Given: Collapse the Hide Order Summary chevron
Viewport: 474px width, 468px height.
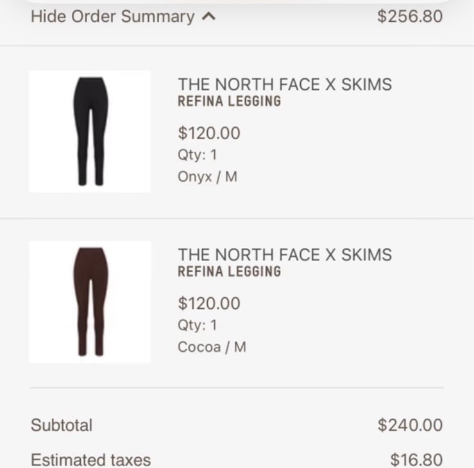Looking at the screenshot, I should 209,16.
